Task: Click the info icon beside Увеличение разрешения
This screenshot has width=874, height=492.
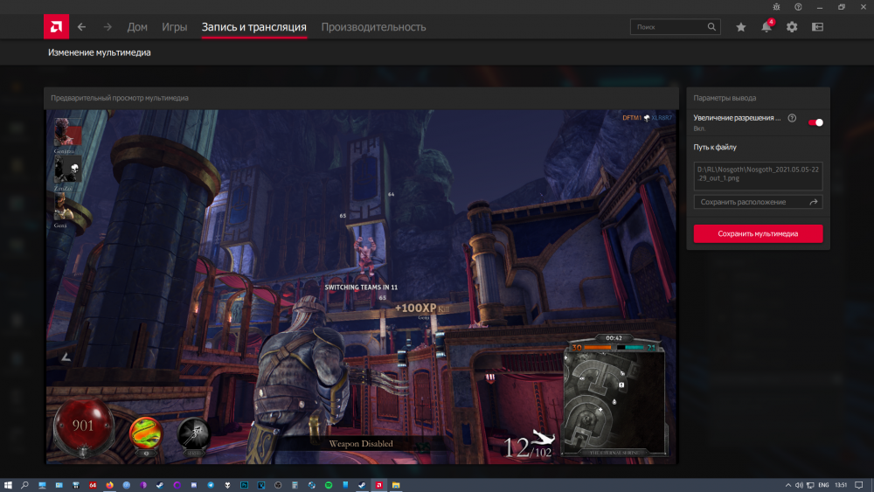Action: tap(792, 118)
